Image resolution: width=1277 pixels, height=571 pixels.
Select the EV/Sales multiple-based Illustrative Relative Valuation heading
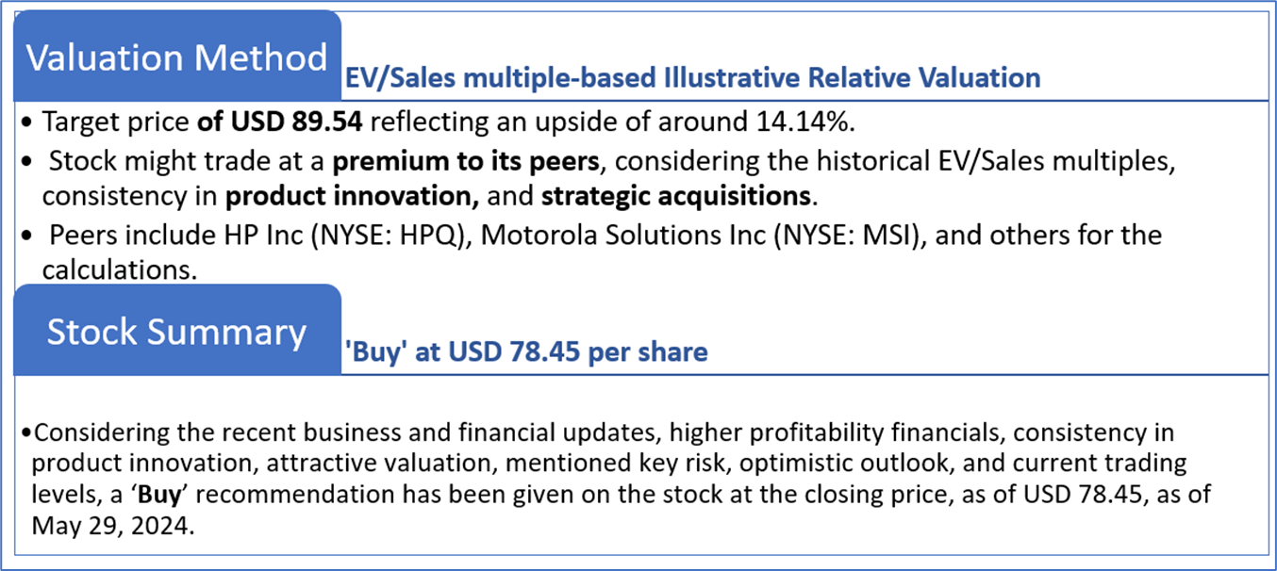click(691, 77)
